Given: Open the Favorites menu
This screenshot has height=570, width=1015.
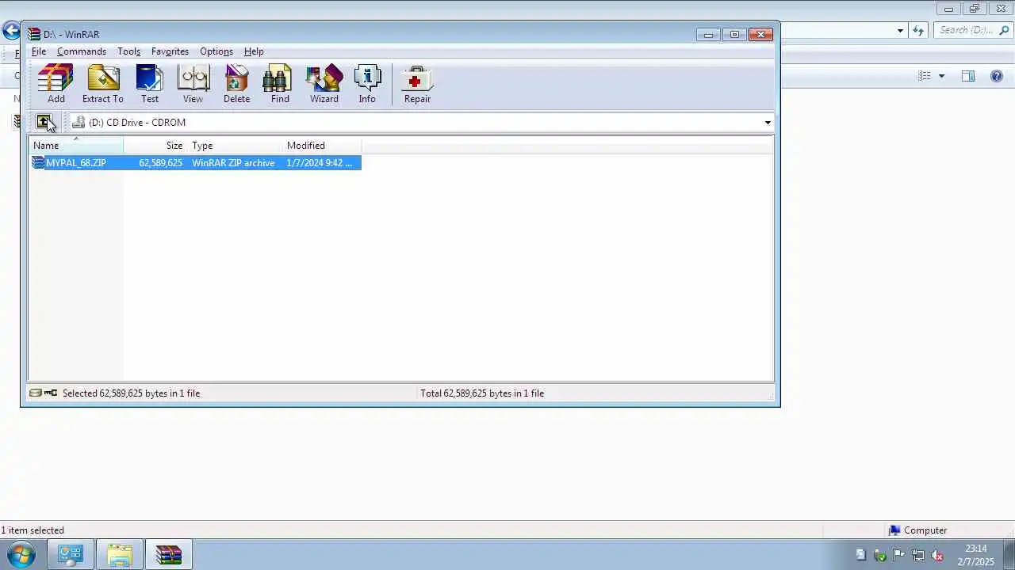Looking at the screenshot, I should (x=170, y=51).
